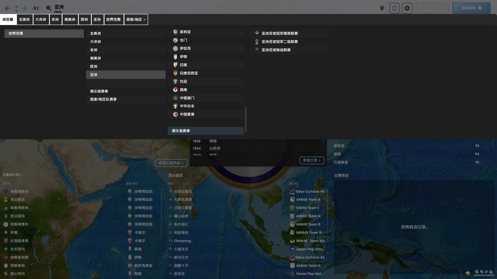Click the 亚洲足球挑战联赛 logo icon
The width and height of the screenshot is (497, 279).
coord(257,49)
